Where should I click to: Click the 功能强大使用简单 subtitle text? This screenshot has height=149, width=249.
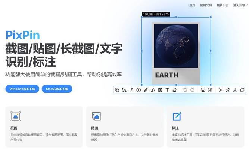pos(63,74)
